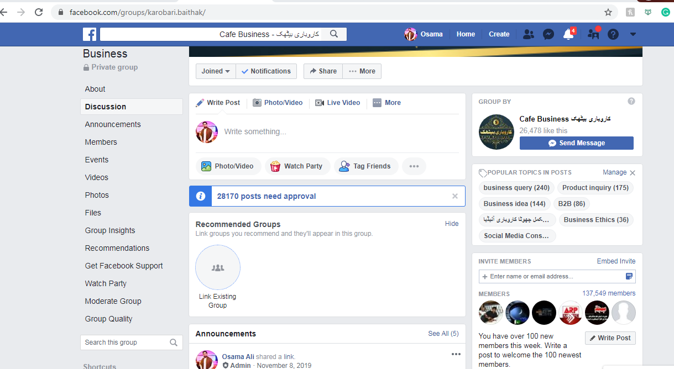Open More composer tab options
Screen dimensions: 674x369
[x=386, y=103]
